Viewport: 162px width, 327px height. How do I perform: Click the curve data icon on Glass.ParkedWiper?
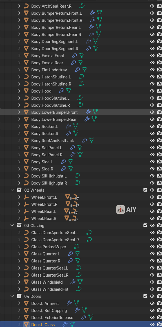[77, 247]
